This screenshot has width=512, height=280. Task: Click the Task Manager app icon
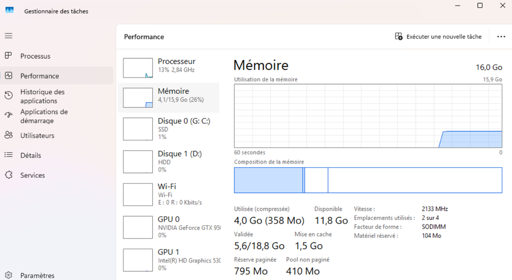point(9,11)
